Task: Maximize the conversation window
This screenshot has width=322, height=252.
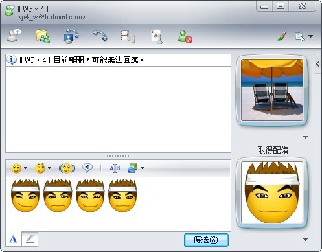Action: coord(281,6)
